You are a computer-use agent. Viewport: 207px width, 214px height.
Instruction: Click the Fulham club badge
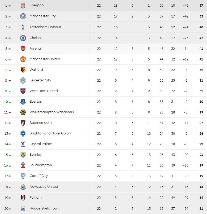pyautogui.click(x=23, y=198)
